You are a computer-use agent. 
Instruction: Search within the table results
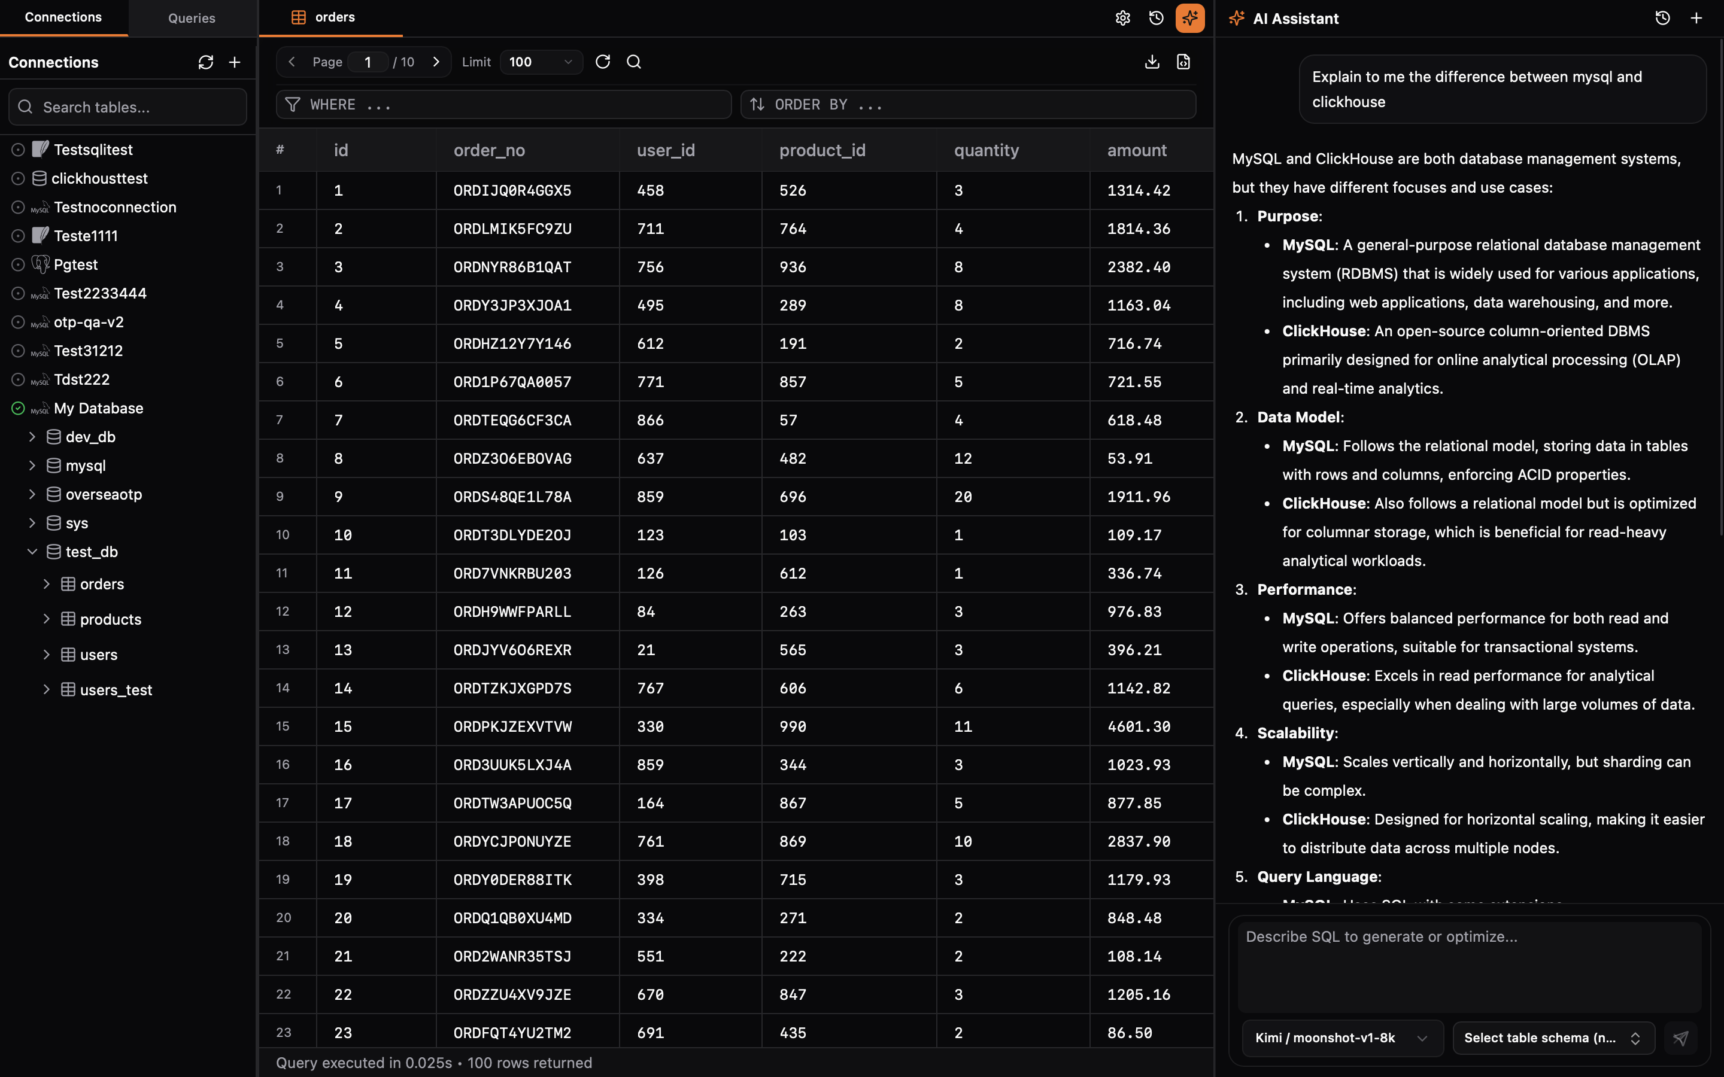[633, 62]
